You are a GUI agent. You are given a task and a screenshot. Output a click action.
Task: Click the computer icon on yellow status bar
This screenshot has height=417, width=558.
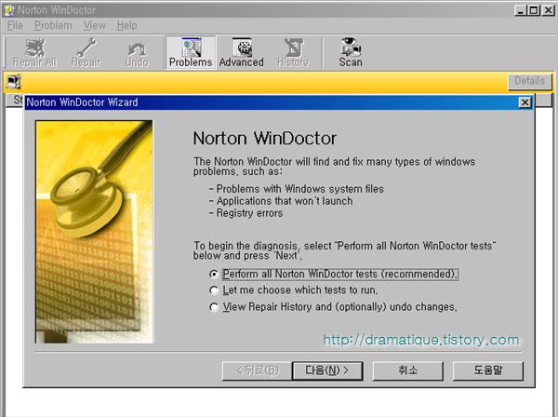tap(14, 82)
